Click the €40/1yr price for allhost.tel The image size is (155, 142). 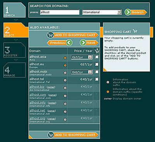(86, 79)
